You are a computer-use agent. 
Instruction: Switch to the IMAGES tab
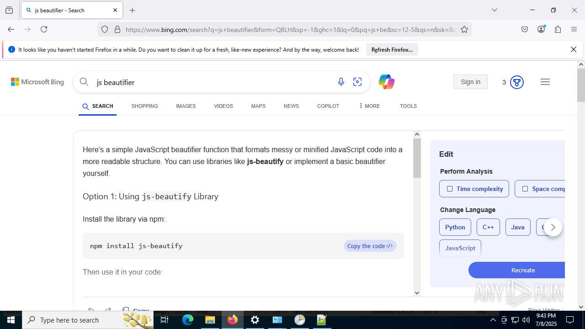coord(186,106)
